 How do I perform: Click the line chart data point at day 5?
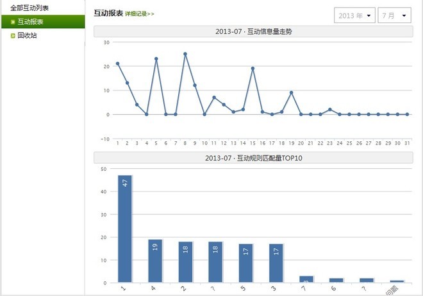[156, 59]
